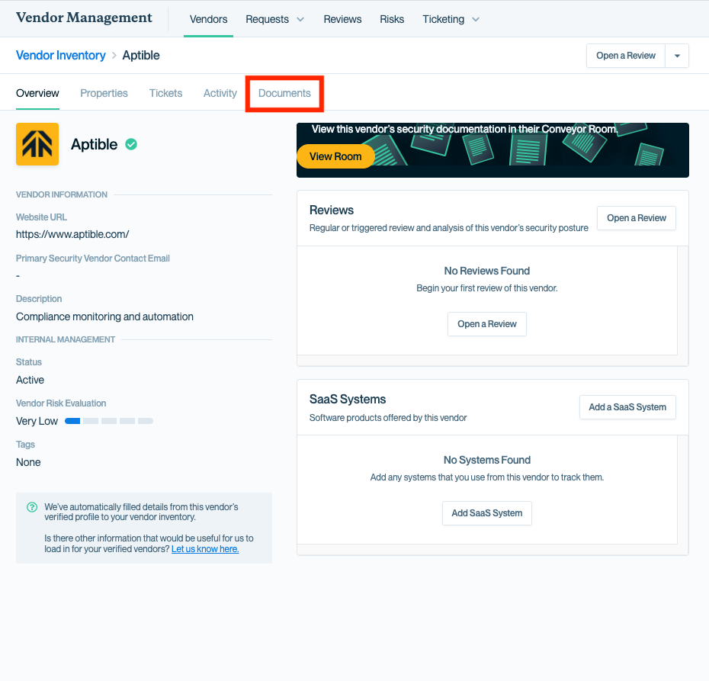Open the caret dropdown beside Open a Review
The width and height of the screenshot is (709, 681).
677,56
